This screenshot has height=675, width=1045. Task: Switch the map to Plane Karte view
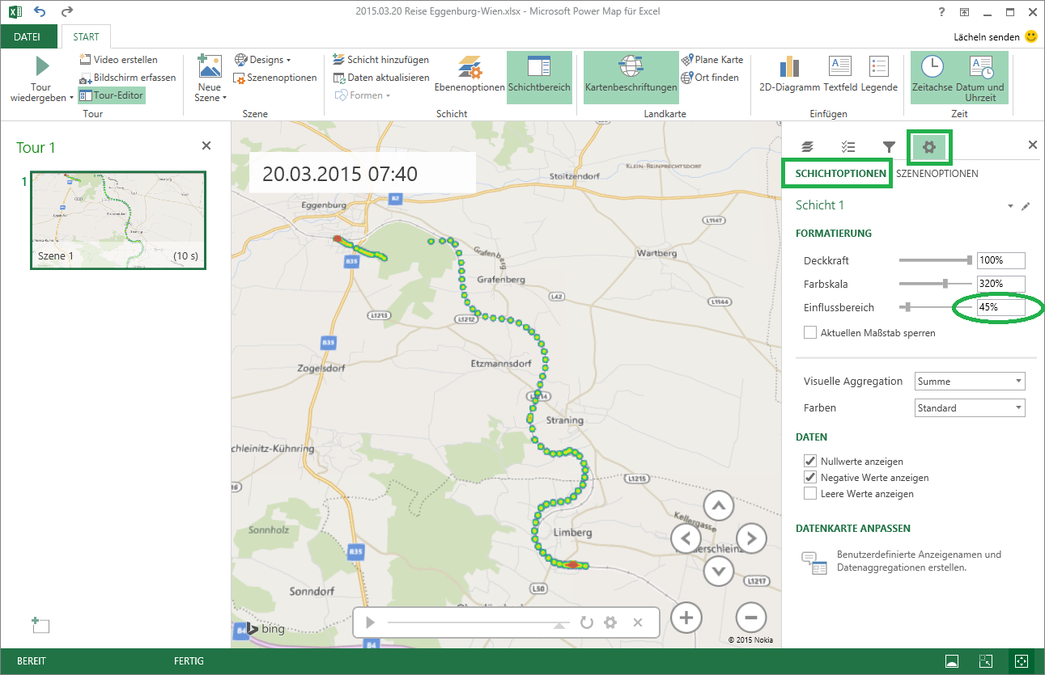click(712, 59)
